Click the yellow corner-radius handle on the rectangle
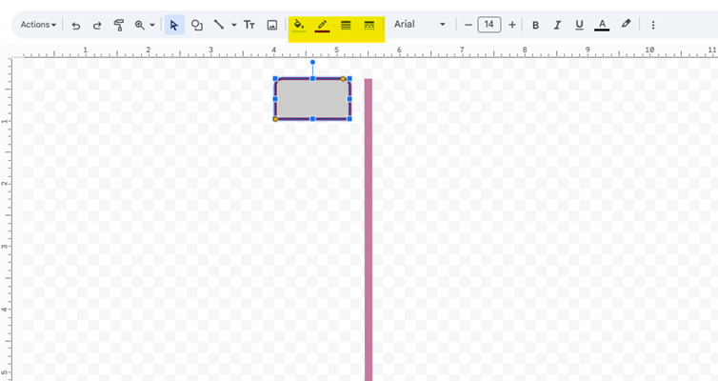718x381 pixels. (x=343, y=79)
